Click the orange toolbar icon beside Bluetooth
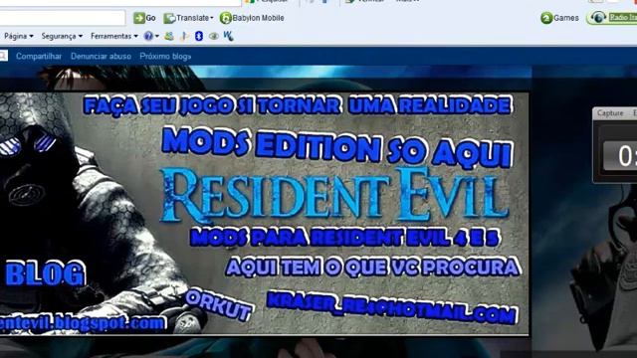The width and height of the screenshot is (637, 358). [x=184, y=36]
